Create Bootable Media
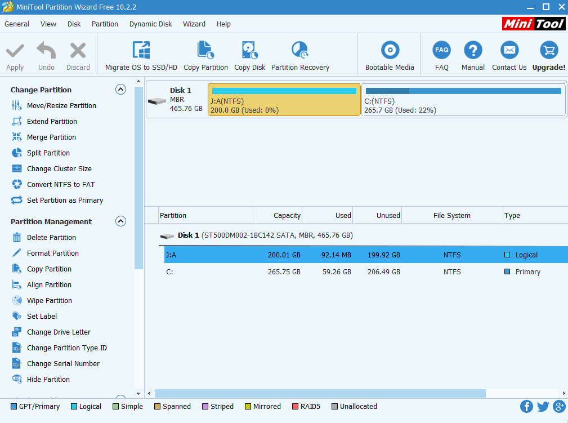 point(390,56)
